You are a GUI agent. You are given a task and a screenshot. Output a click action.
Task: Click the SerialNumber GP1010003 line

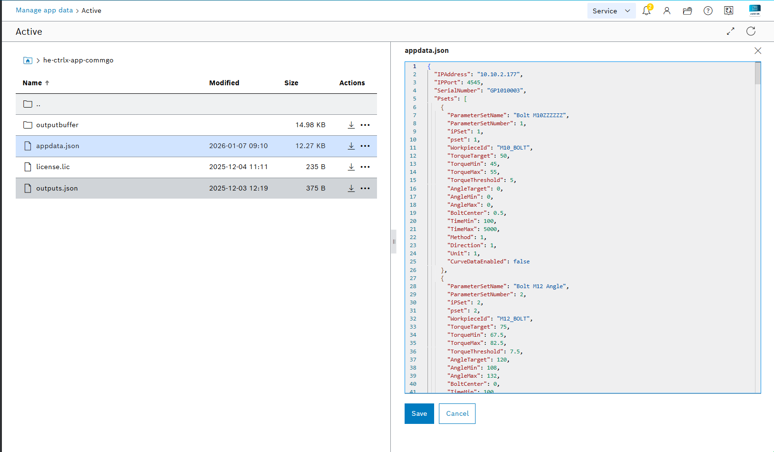point(480,90)
